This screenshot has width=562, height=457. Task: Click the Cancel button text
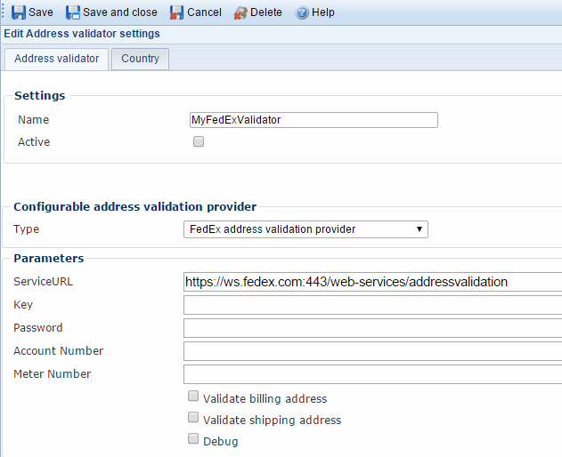tap(204, 12)
